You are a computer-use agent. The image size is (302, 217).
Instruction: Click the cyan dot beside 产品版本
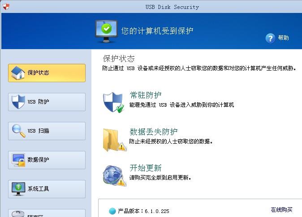(112, 211)
